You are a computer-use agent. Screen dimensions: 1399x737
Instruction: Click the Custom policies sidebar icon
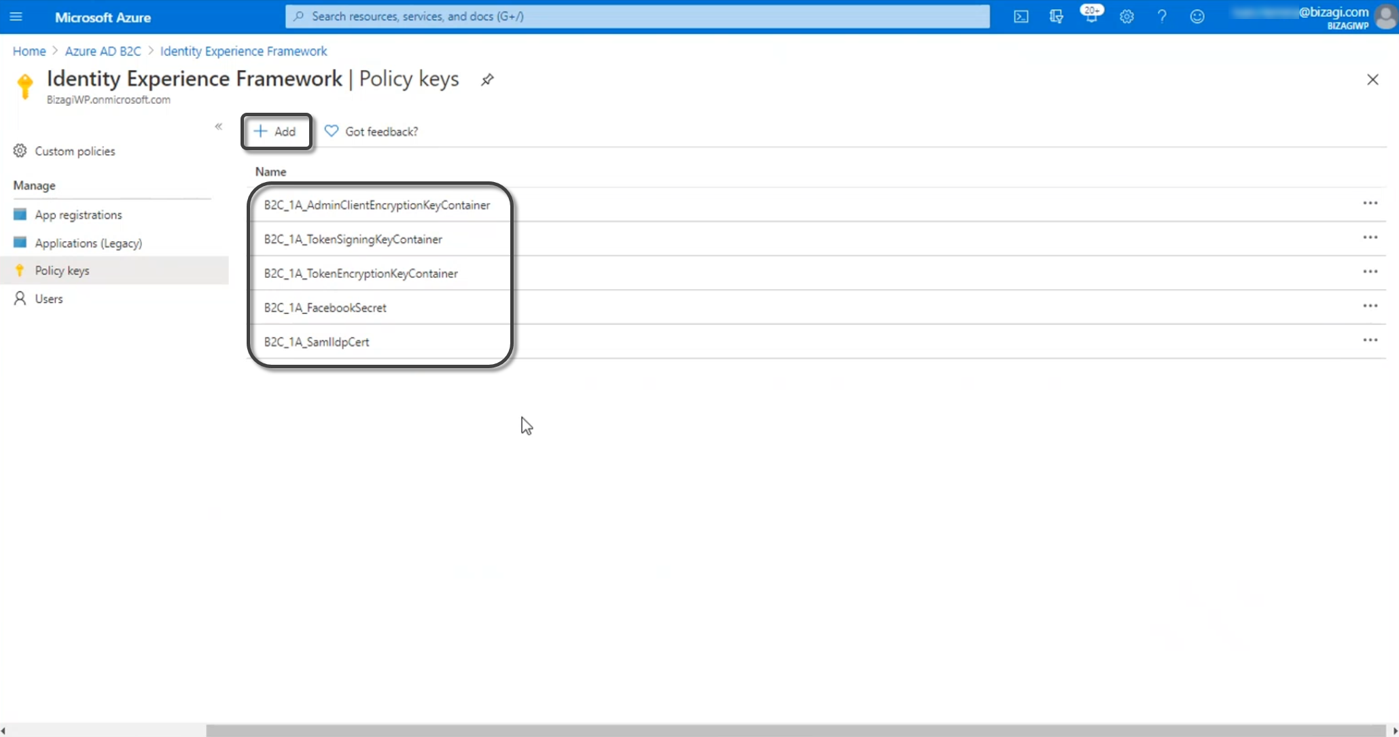pyautogui.click(x=20, y=151)
